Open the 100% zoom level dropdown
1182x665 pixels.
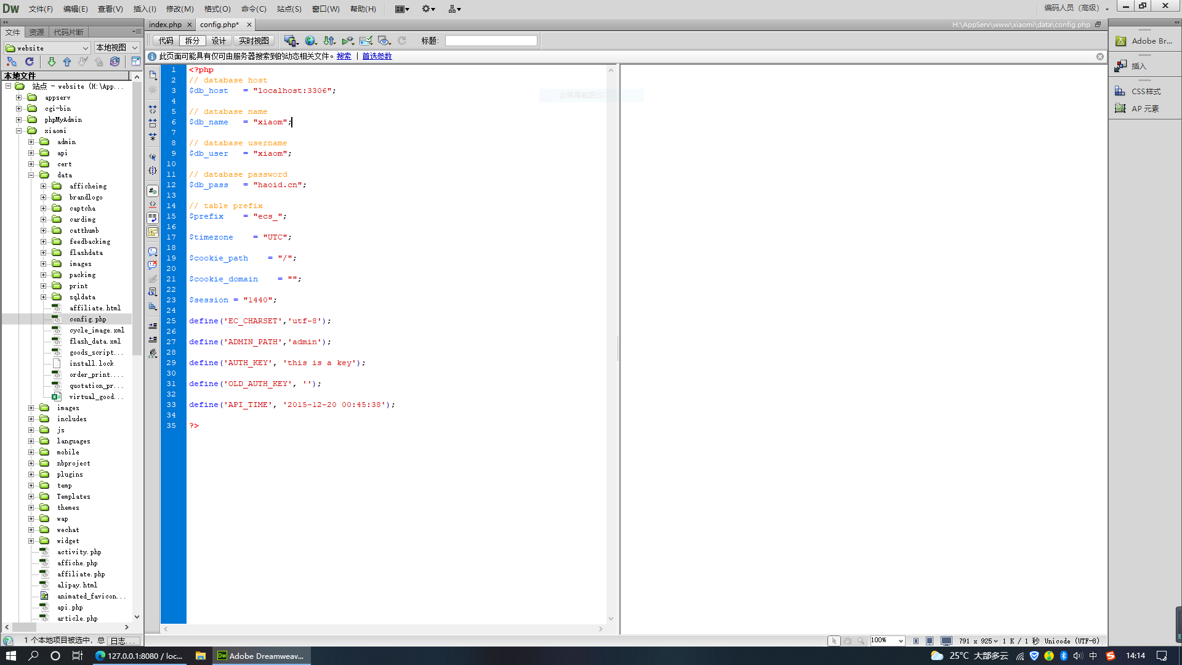pyautogui.click(x=887, y=641)
